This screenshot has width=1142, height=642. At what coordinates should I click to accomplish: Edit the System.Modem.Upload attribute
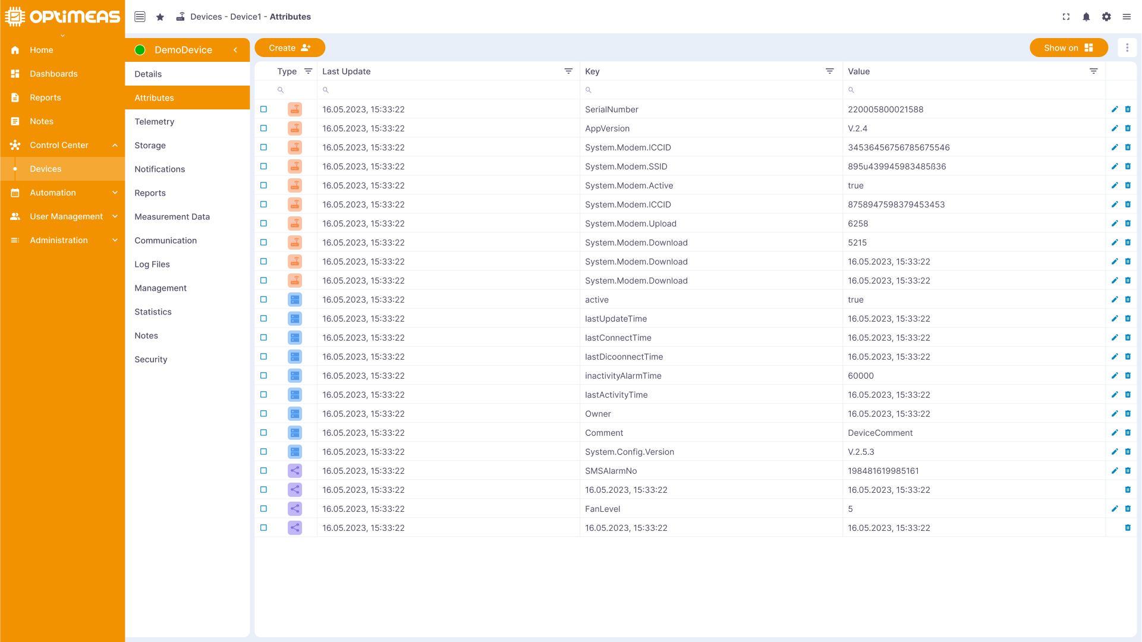(1115, 224)
